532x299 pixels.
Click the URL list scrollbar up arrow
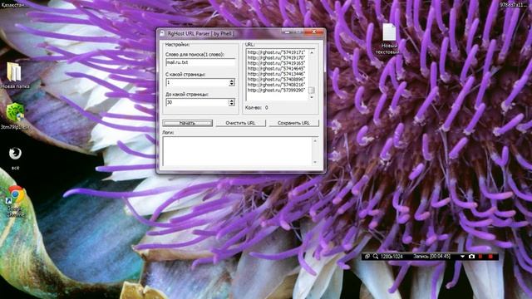click(x=312, y=52)
